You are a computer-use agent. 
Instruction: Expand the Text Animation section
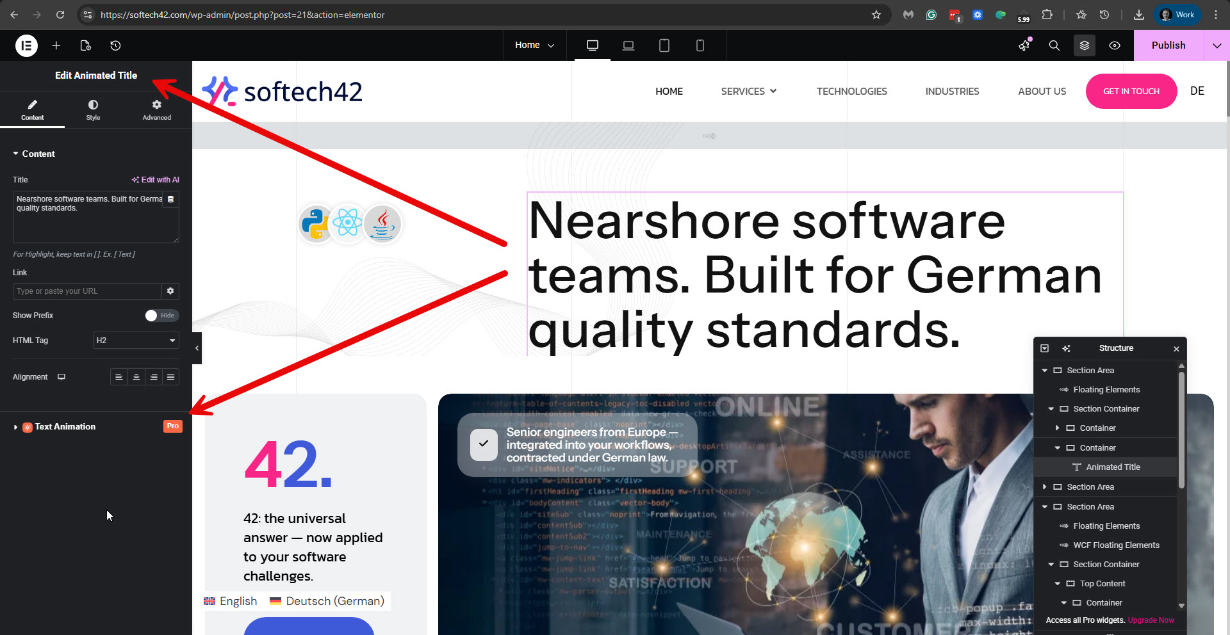(x=65, y=427)
